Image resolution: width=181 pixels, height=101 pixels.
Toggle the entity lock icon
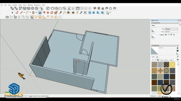tap(169, 35)
